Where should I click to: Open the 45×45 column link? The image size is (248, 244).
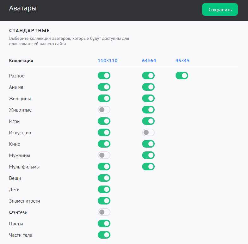[182, 61]
